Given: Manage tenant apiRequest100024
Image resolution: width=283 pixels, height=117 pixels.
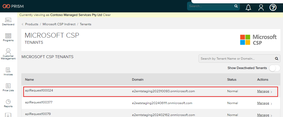Looking at the screenshot, I should [263, 91].
